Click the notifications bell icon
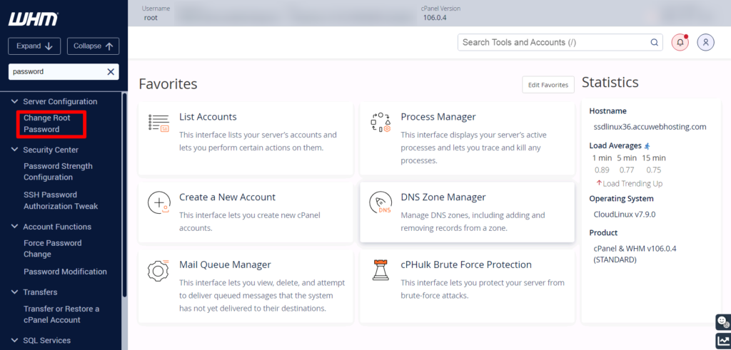The width and height of the screenshot is (731, 350). (680, 42)
